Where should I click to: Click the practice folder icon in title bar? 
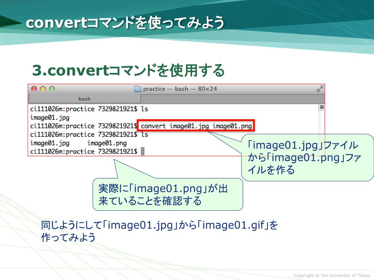click(x=138, y=89)
